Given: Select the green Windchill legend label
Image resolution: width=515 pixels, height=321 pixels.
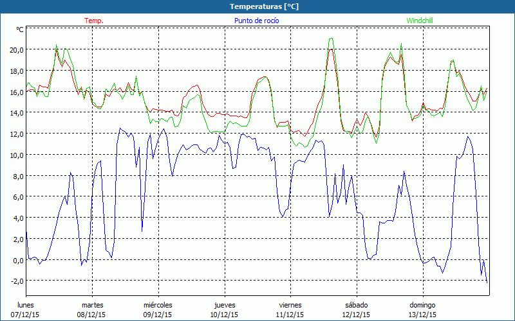Looking at the screenshot, I should pos(420,21).
